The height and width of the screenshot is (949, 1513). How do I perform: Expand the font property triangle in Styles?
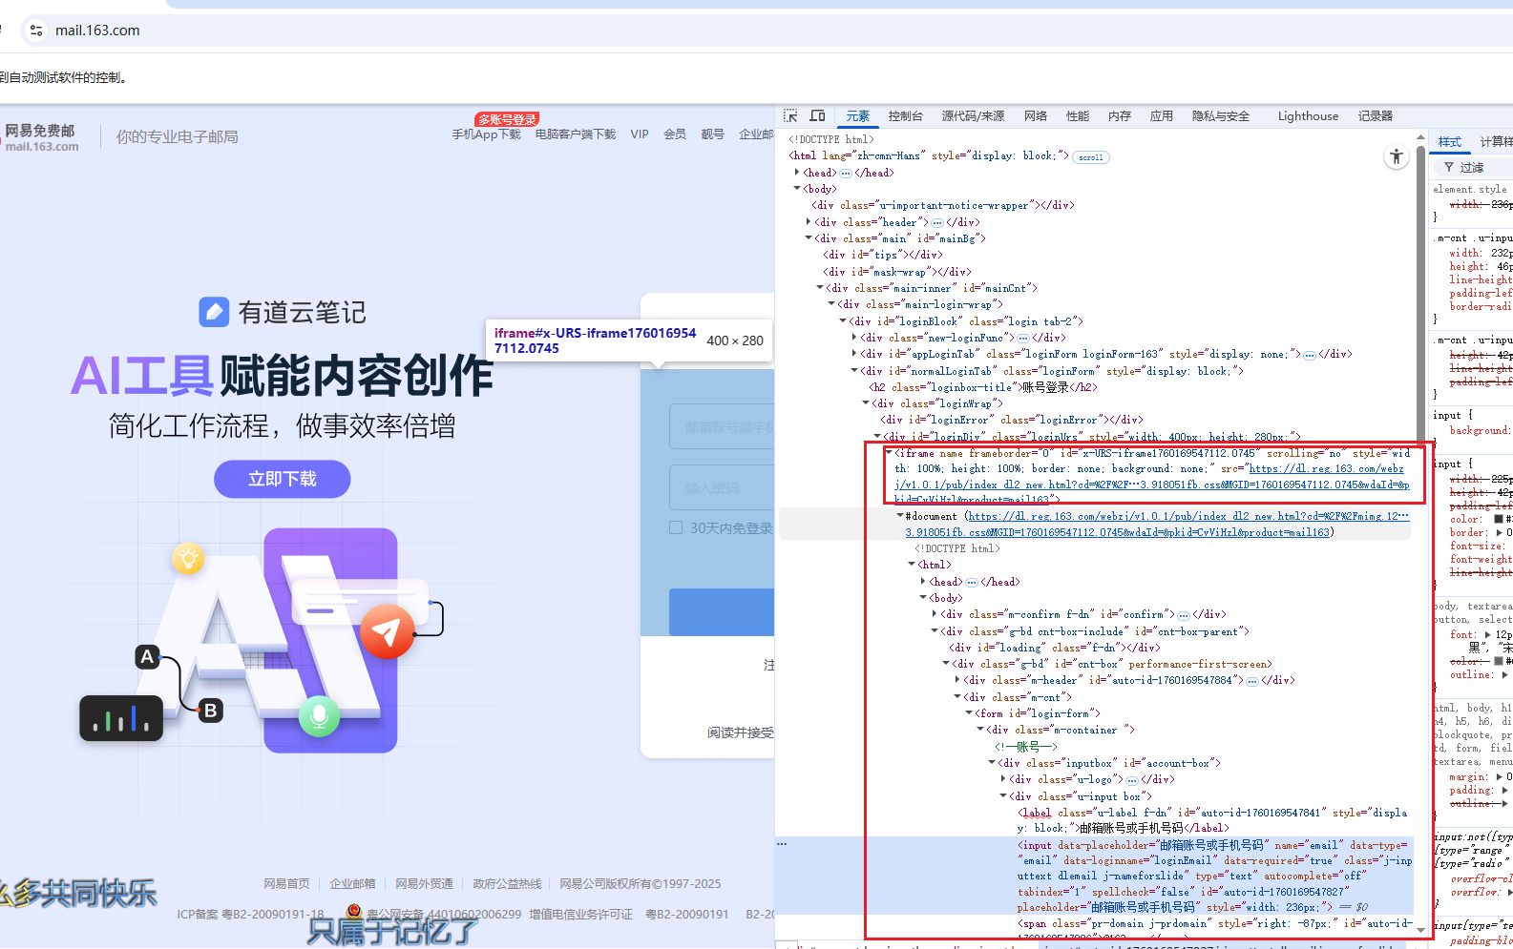[x=1487, y=634]
